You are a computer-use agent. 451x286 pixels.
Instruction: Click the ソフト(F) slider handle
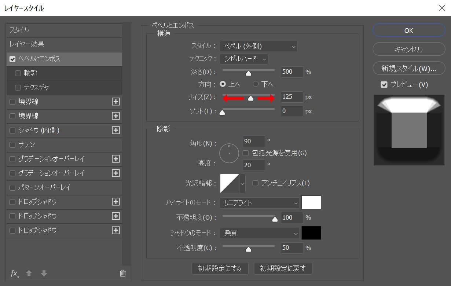click(x=222, y=113)
